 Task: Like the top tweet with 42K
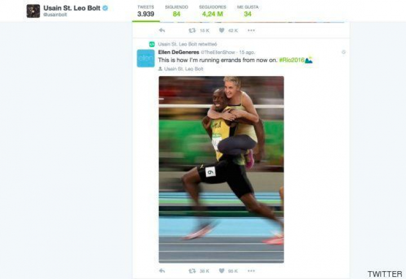(222, 30)
